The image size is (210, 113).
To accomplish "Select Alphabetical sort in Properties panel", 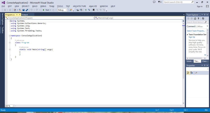I will pos(192,73).
